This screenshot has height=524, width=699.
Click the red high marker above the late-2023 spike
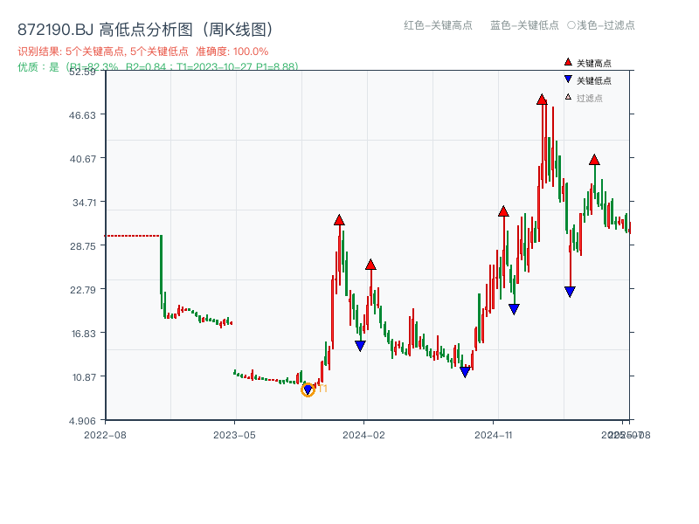[x=339, y=220]
